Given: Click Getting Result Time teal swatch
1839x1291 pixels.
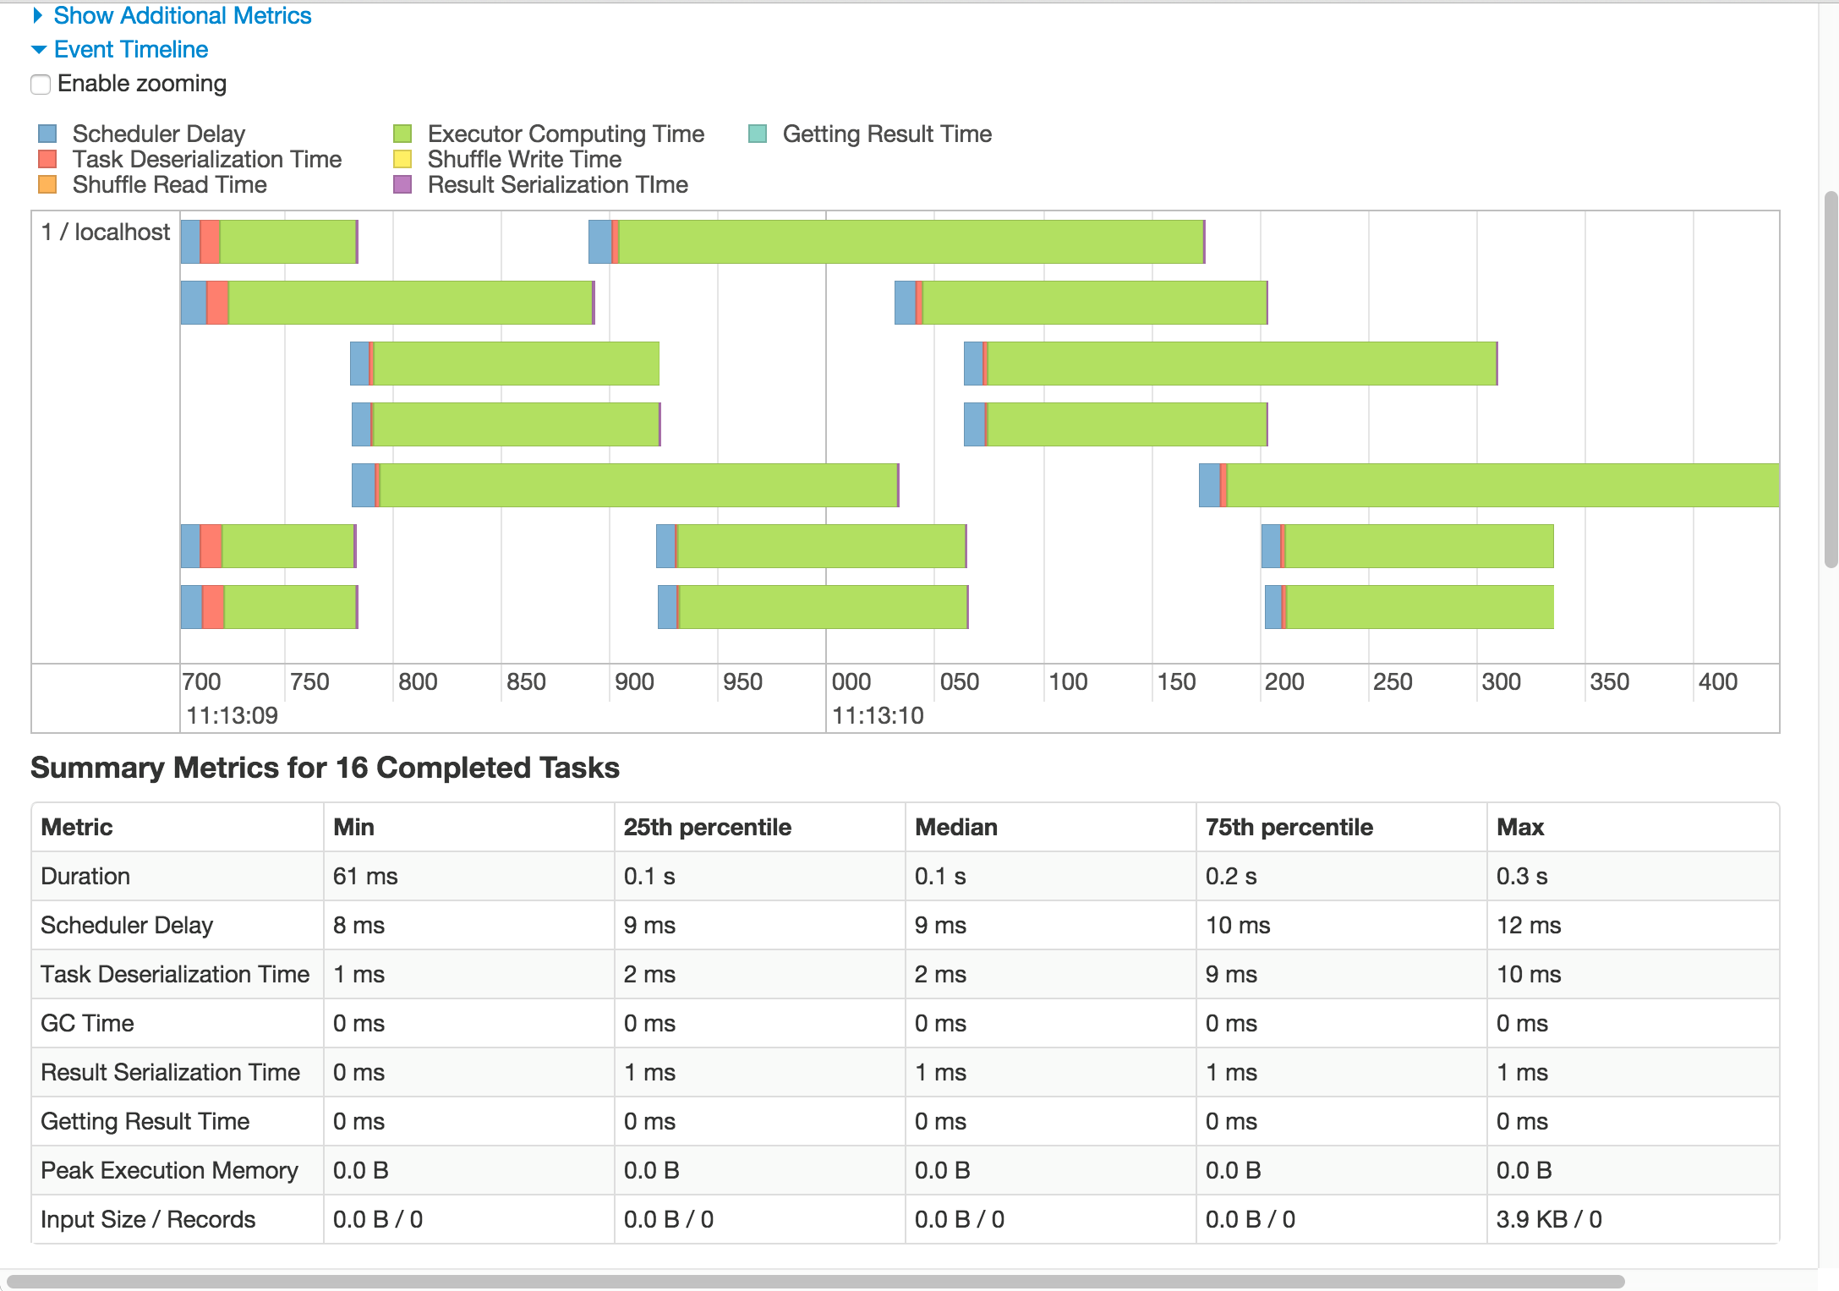Looking at the screenshot, I should (758, 134).
